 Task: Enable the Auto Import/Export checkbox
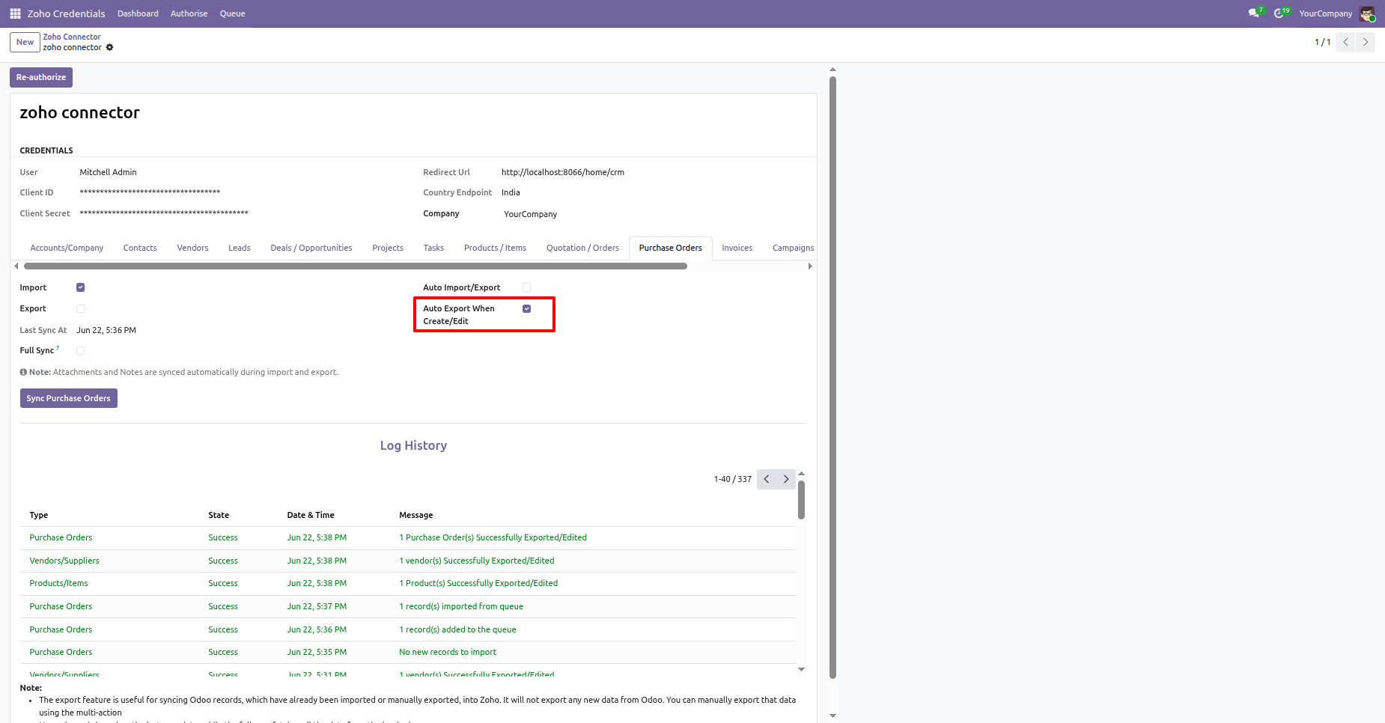pyautogui.click(x=527, y=287)
